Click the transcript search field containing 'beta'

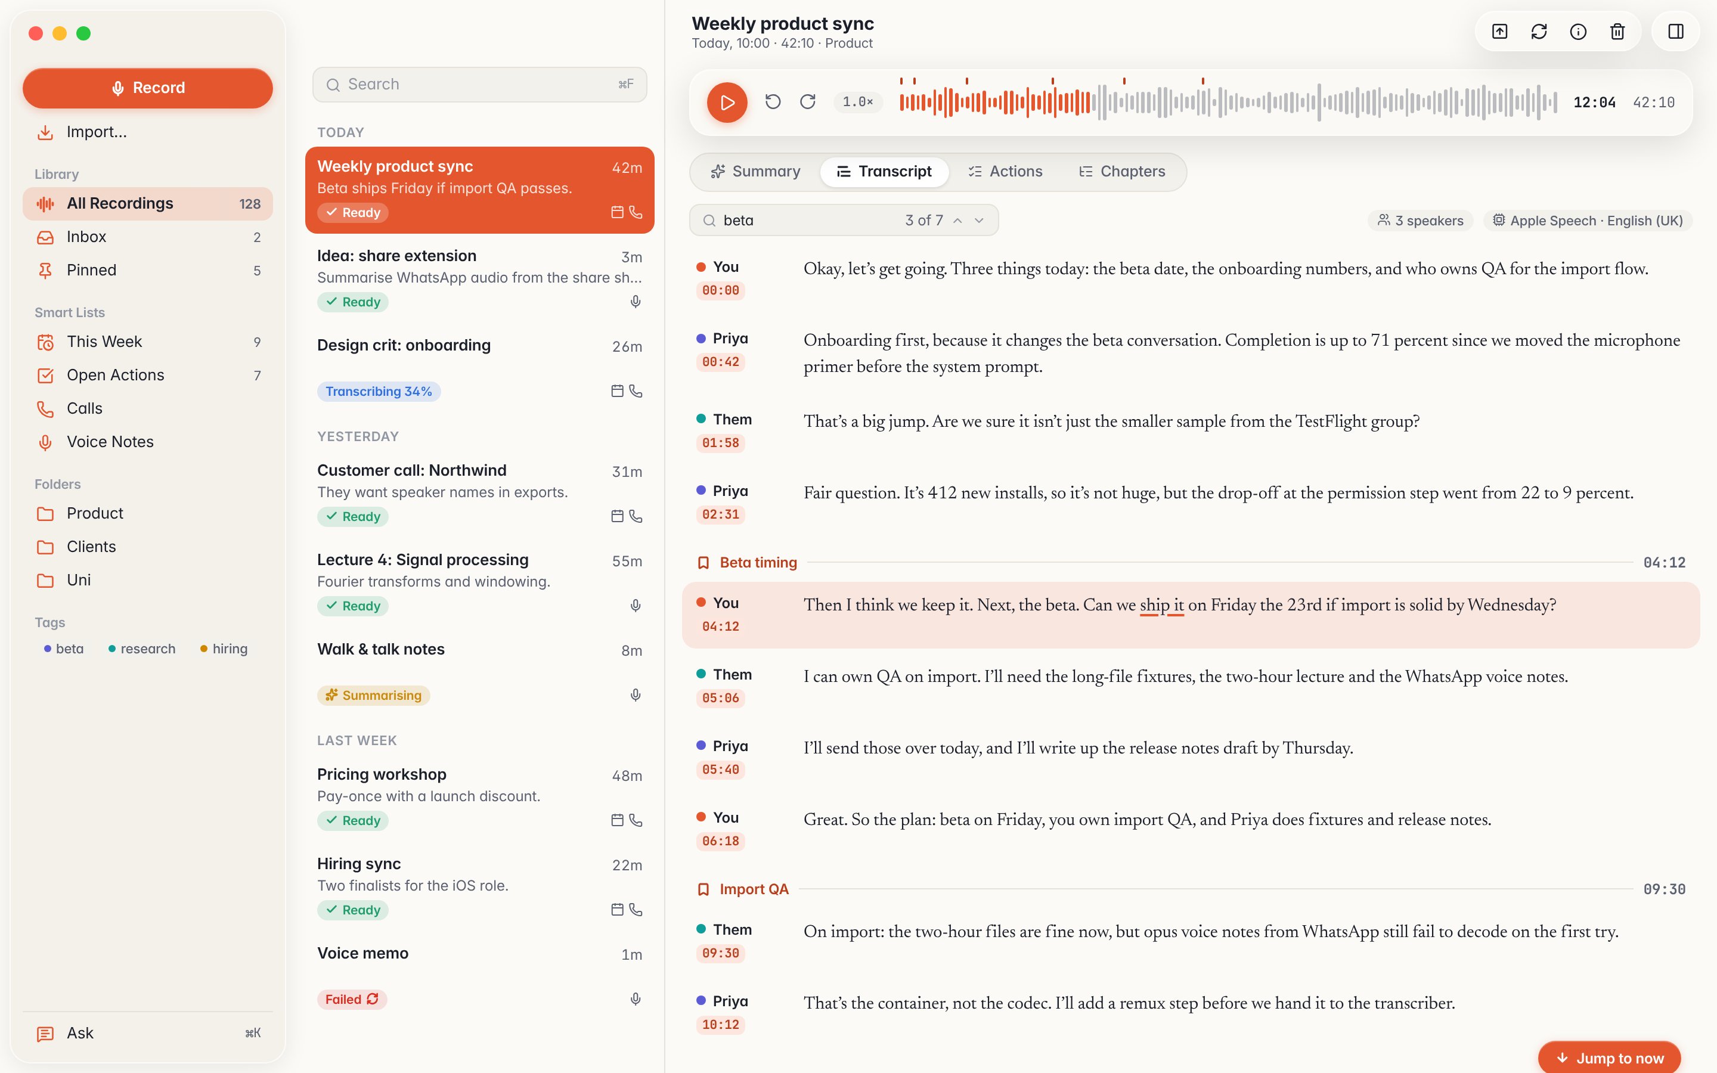click(x=844, y=221)
